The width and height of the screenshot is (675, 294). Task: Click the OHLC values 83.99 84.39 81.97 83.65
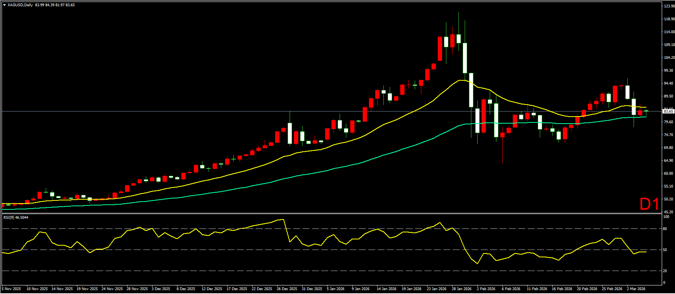55,5
